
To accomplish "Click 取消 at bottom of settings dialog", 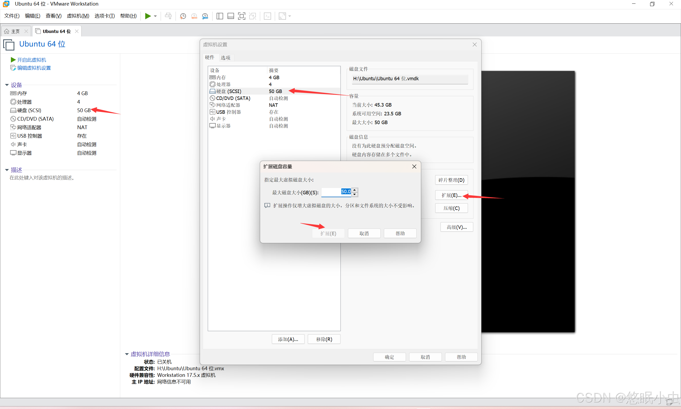I will point(425,357).
